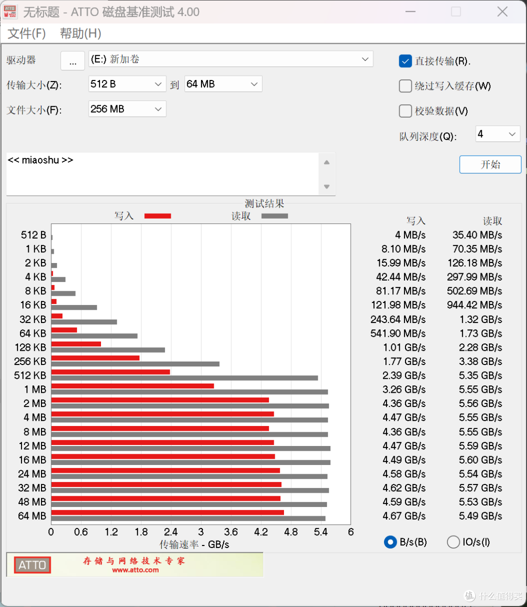Open the 帮助(H) menu
The height and width of the screenshot is (607, 527).
(x=81, y=33)
